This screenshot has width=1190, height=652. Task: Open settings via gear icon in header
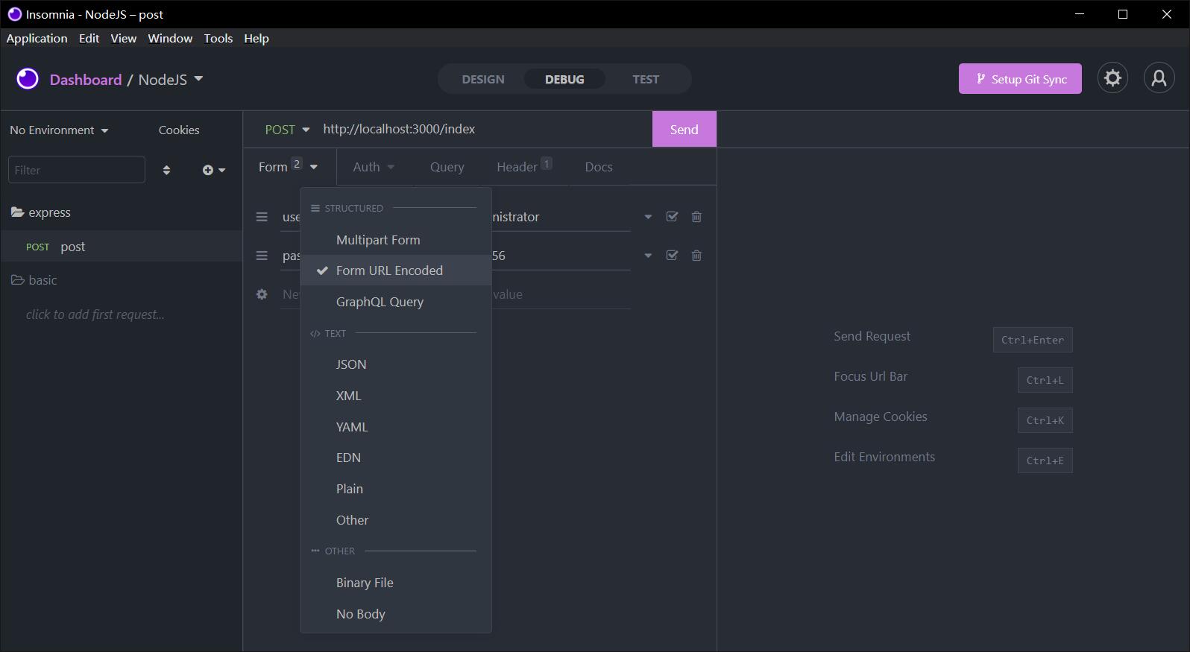(x=1112, y=78)
